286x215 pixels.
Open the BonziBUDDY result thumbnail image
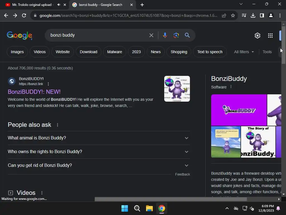click(177, 89)
